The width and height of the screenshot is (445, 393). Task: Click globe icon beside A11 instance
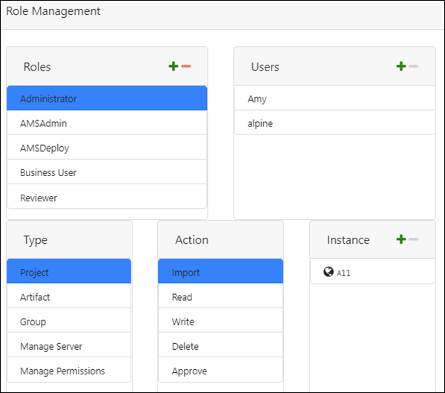coord(329,272)
